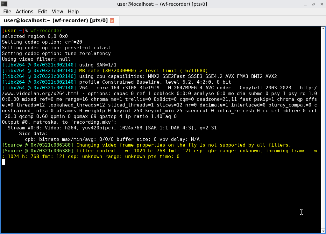Image resolution: width=326 pixels, height=234 pixels.
Task: Click the terminal cursor block
Action: click(3, 162)
